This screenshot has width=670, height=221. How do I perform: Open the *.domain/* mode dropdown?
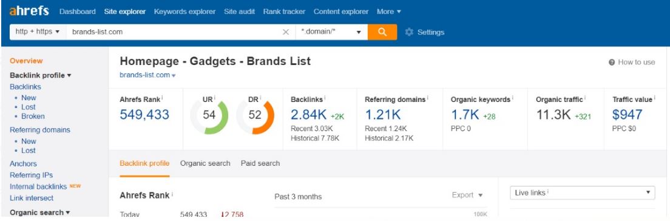click(x=331, y=32)
